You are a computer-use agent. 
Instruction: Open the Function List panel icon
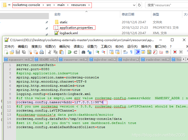point(155,52)
